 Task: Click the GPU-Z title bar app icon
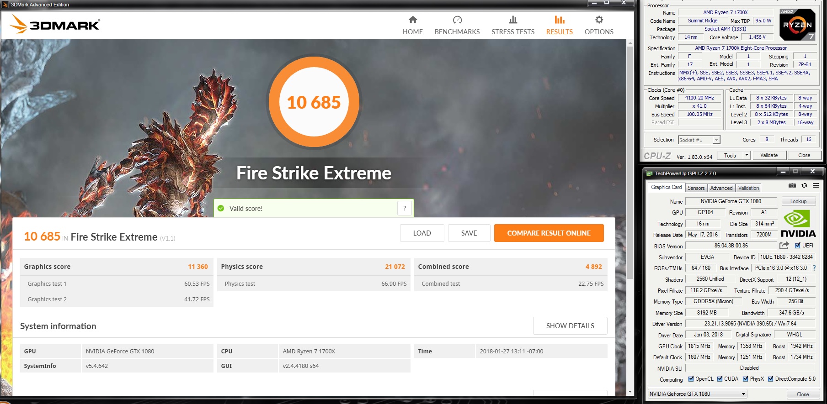click(x=649, y=173)
